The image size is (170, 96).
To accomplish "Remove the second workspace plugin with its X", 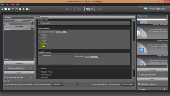I will point(33,26).
